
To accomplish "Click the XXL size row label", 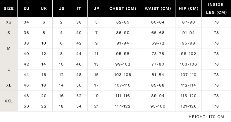I will click(9, 101).
